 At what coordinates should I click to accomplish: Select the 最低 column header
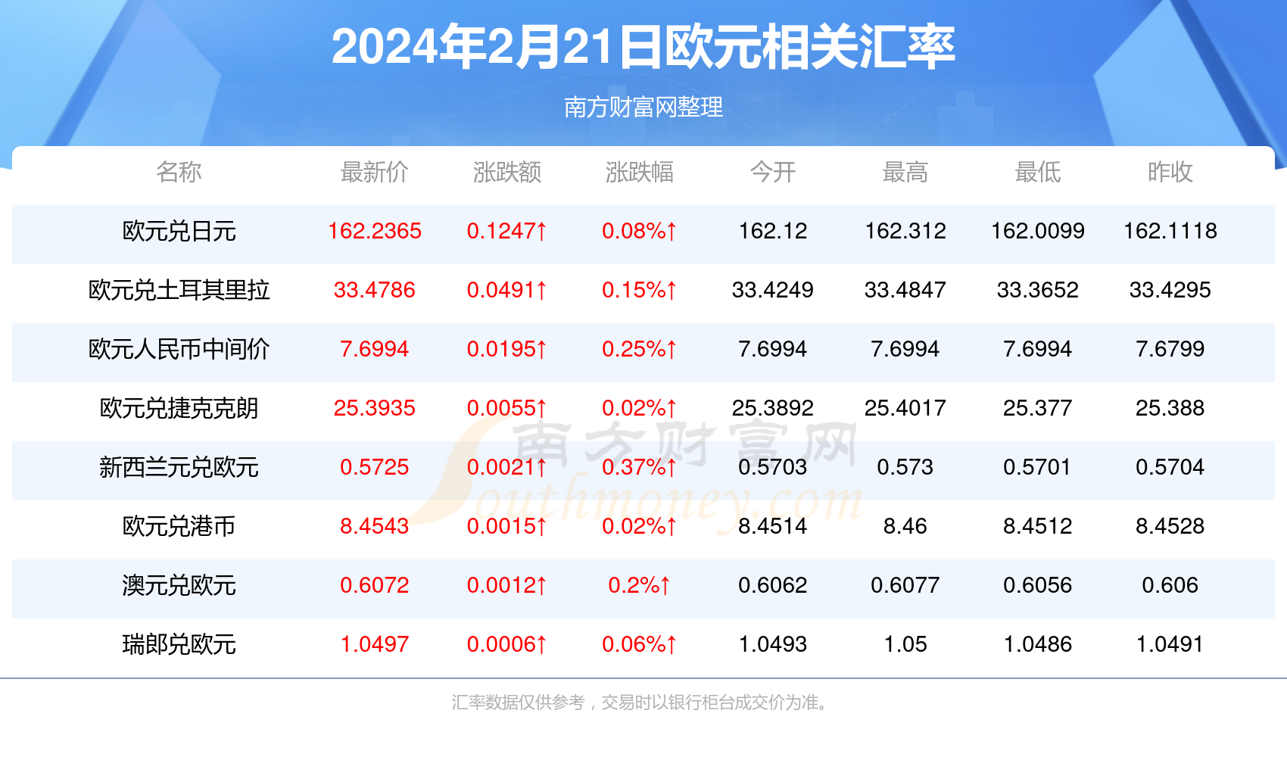tap(1038, 172)
